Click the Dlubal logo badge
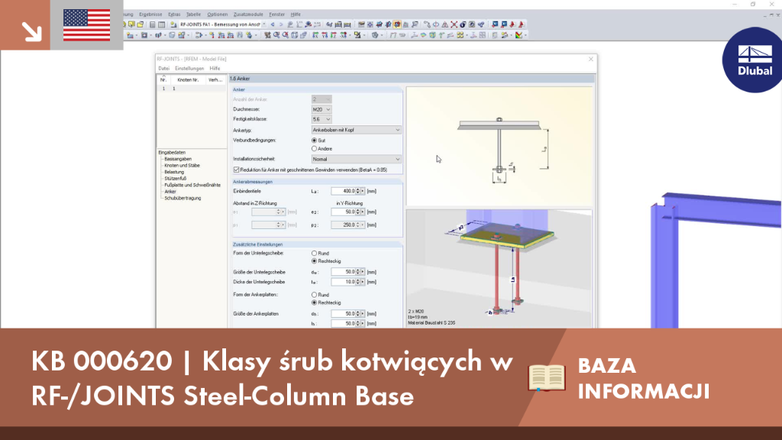 point(753,60)
